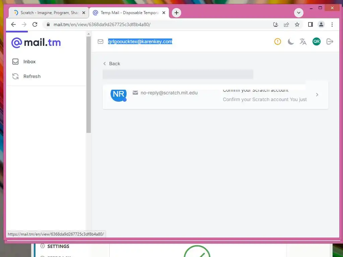Bookmark this page with the star
343x257 pixels.
(297, 24)
